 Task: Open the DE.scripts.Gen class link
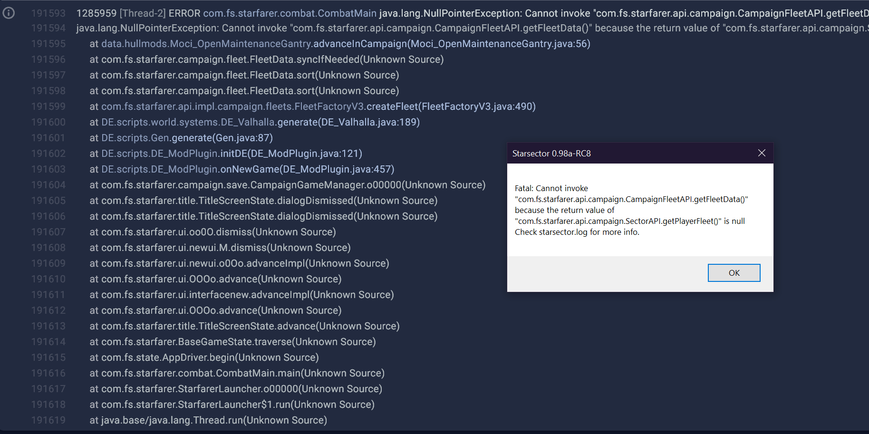point(135,138)
